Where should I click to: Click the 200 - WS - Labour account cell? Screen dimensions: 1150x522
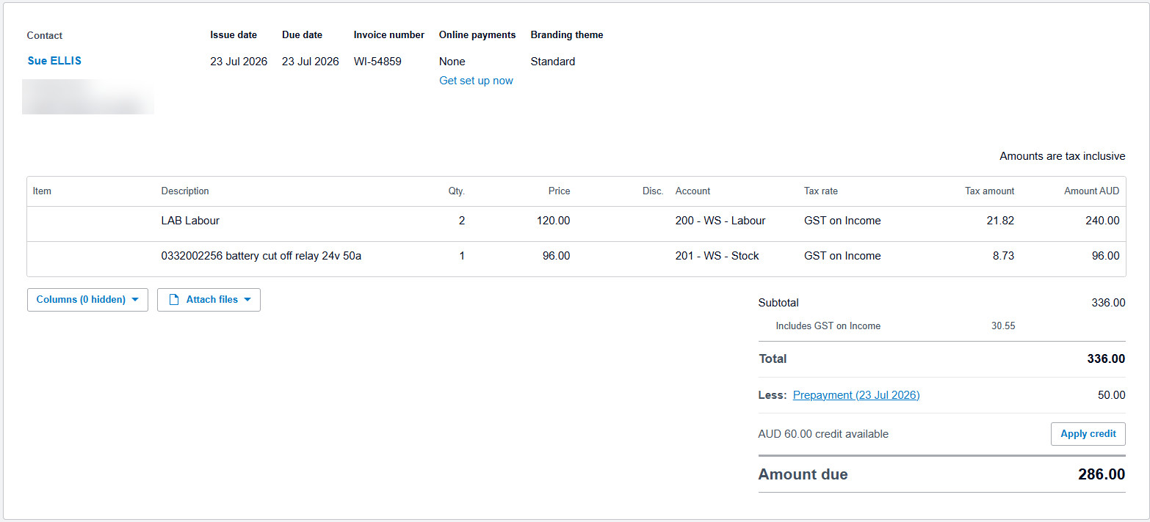pyautogui.click(x=720, y=221)
